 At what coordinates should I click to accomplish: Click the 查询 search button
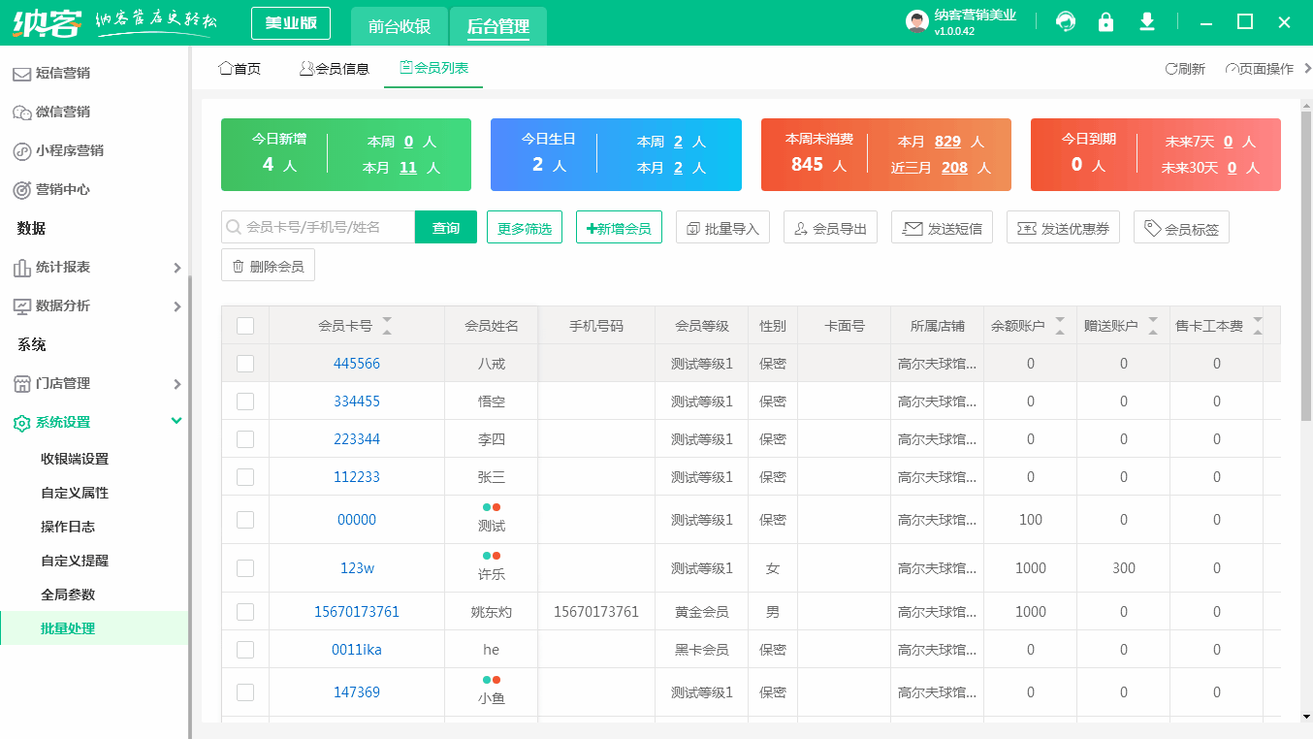445,225
